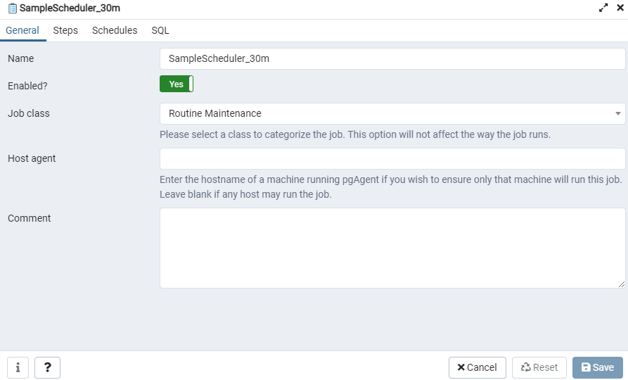Click the maximize dialog arrows icon
The image size is (628, 380).
click(603, 8)
